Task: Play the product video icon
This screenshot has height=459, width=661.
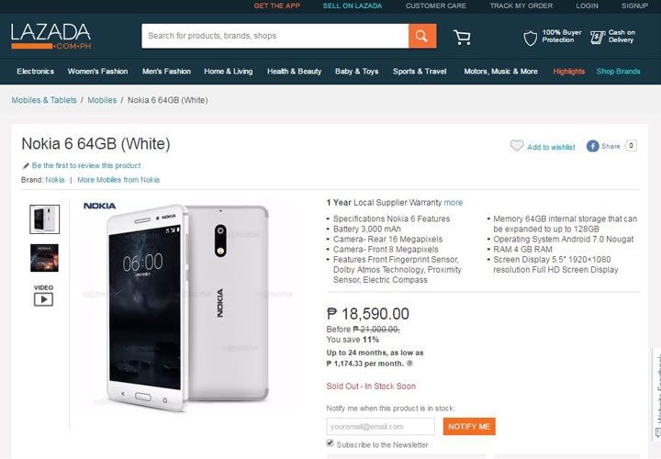Action: (x=43, y=297)
